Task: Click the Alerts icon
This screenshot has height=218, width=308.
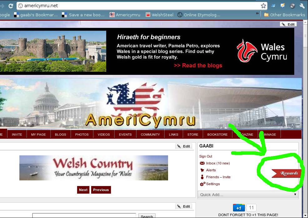Action: click(202, 170)
